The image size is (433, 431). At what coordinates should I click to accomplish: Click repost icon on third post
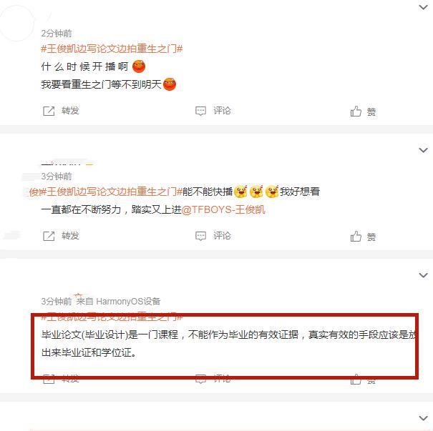49,379
